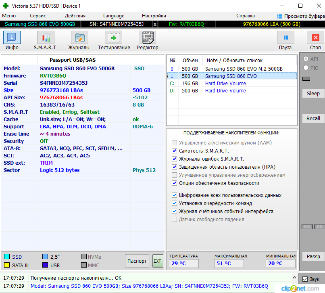The image size is (325, 293).
Task: Open the Настройки menu
Action: [x=154, y=16]
